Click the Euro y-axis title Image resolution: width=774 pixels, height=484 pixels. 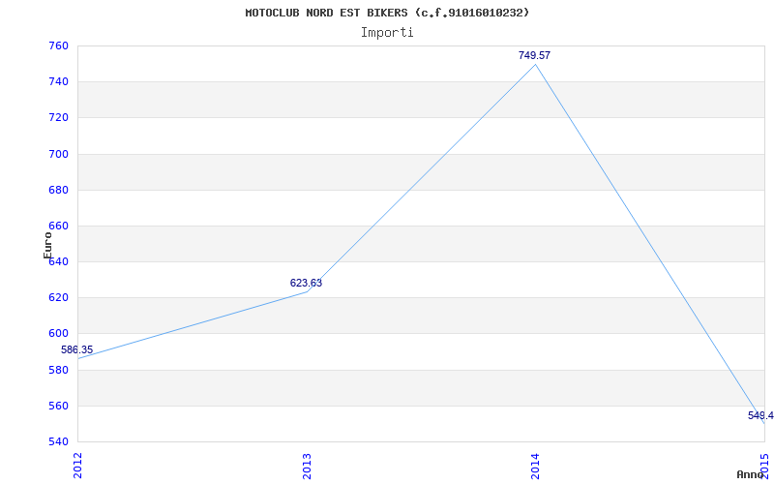point(47,245)
